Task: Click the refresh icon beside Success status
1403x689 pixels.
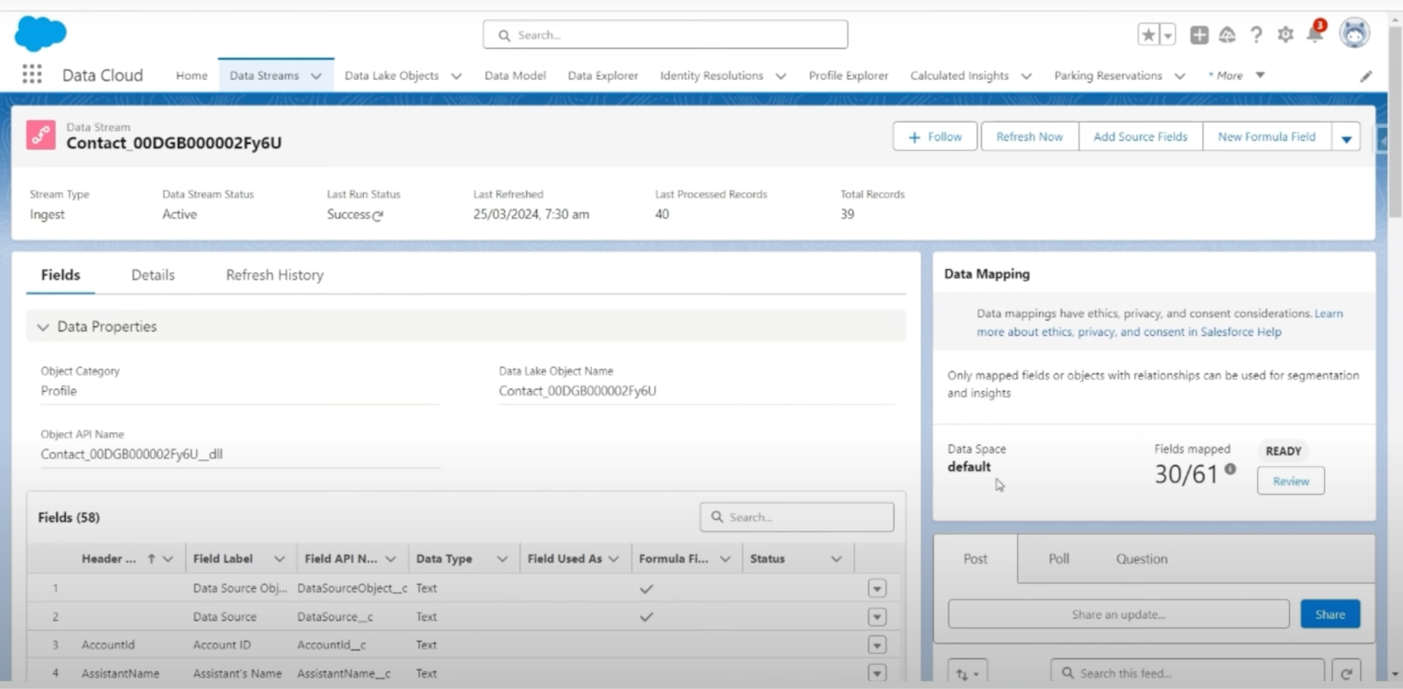Action: (378, 216)
